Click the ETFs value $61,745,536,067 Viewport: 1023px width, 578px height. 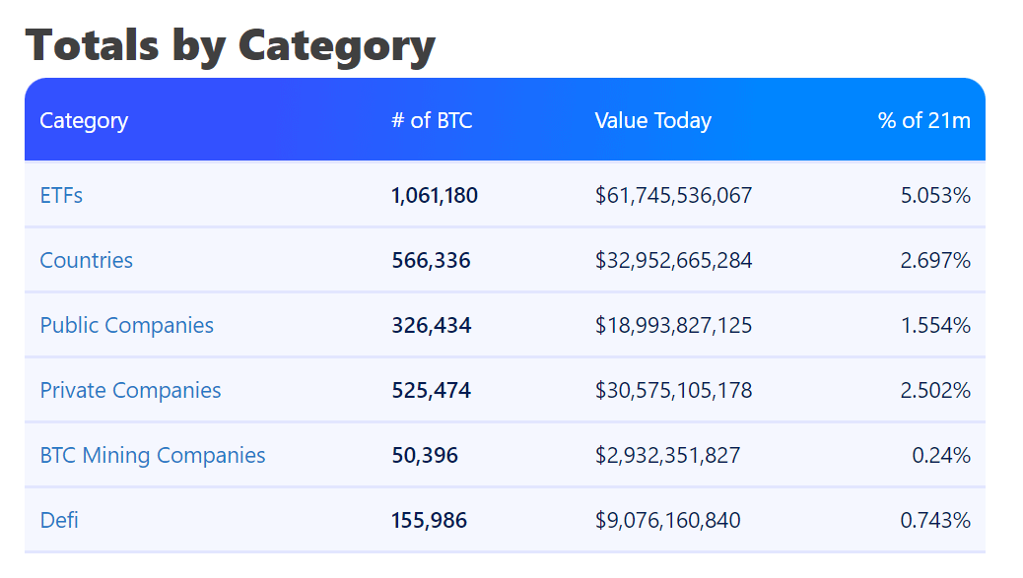coord(673,195)
